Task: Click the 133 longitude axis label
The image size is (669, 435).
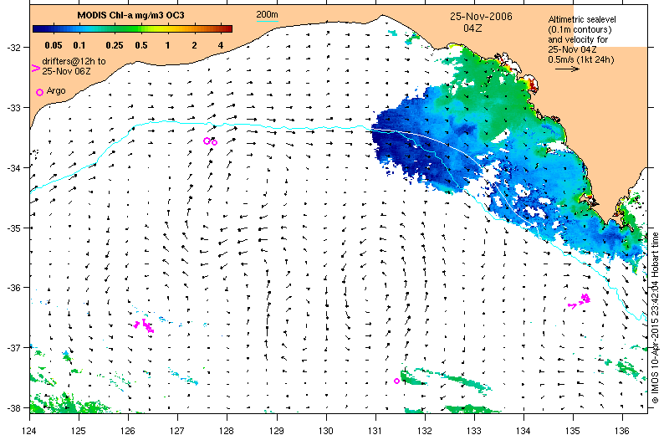Action: pyautogui.click(x=474, y=431)
